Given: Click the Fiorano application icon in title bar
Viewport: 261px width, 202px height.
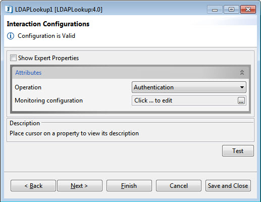Looking at the screenshot, I should pos(9,9).
